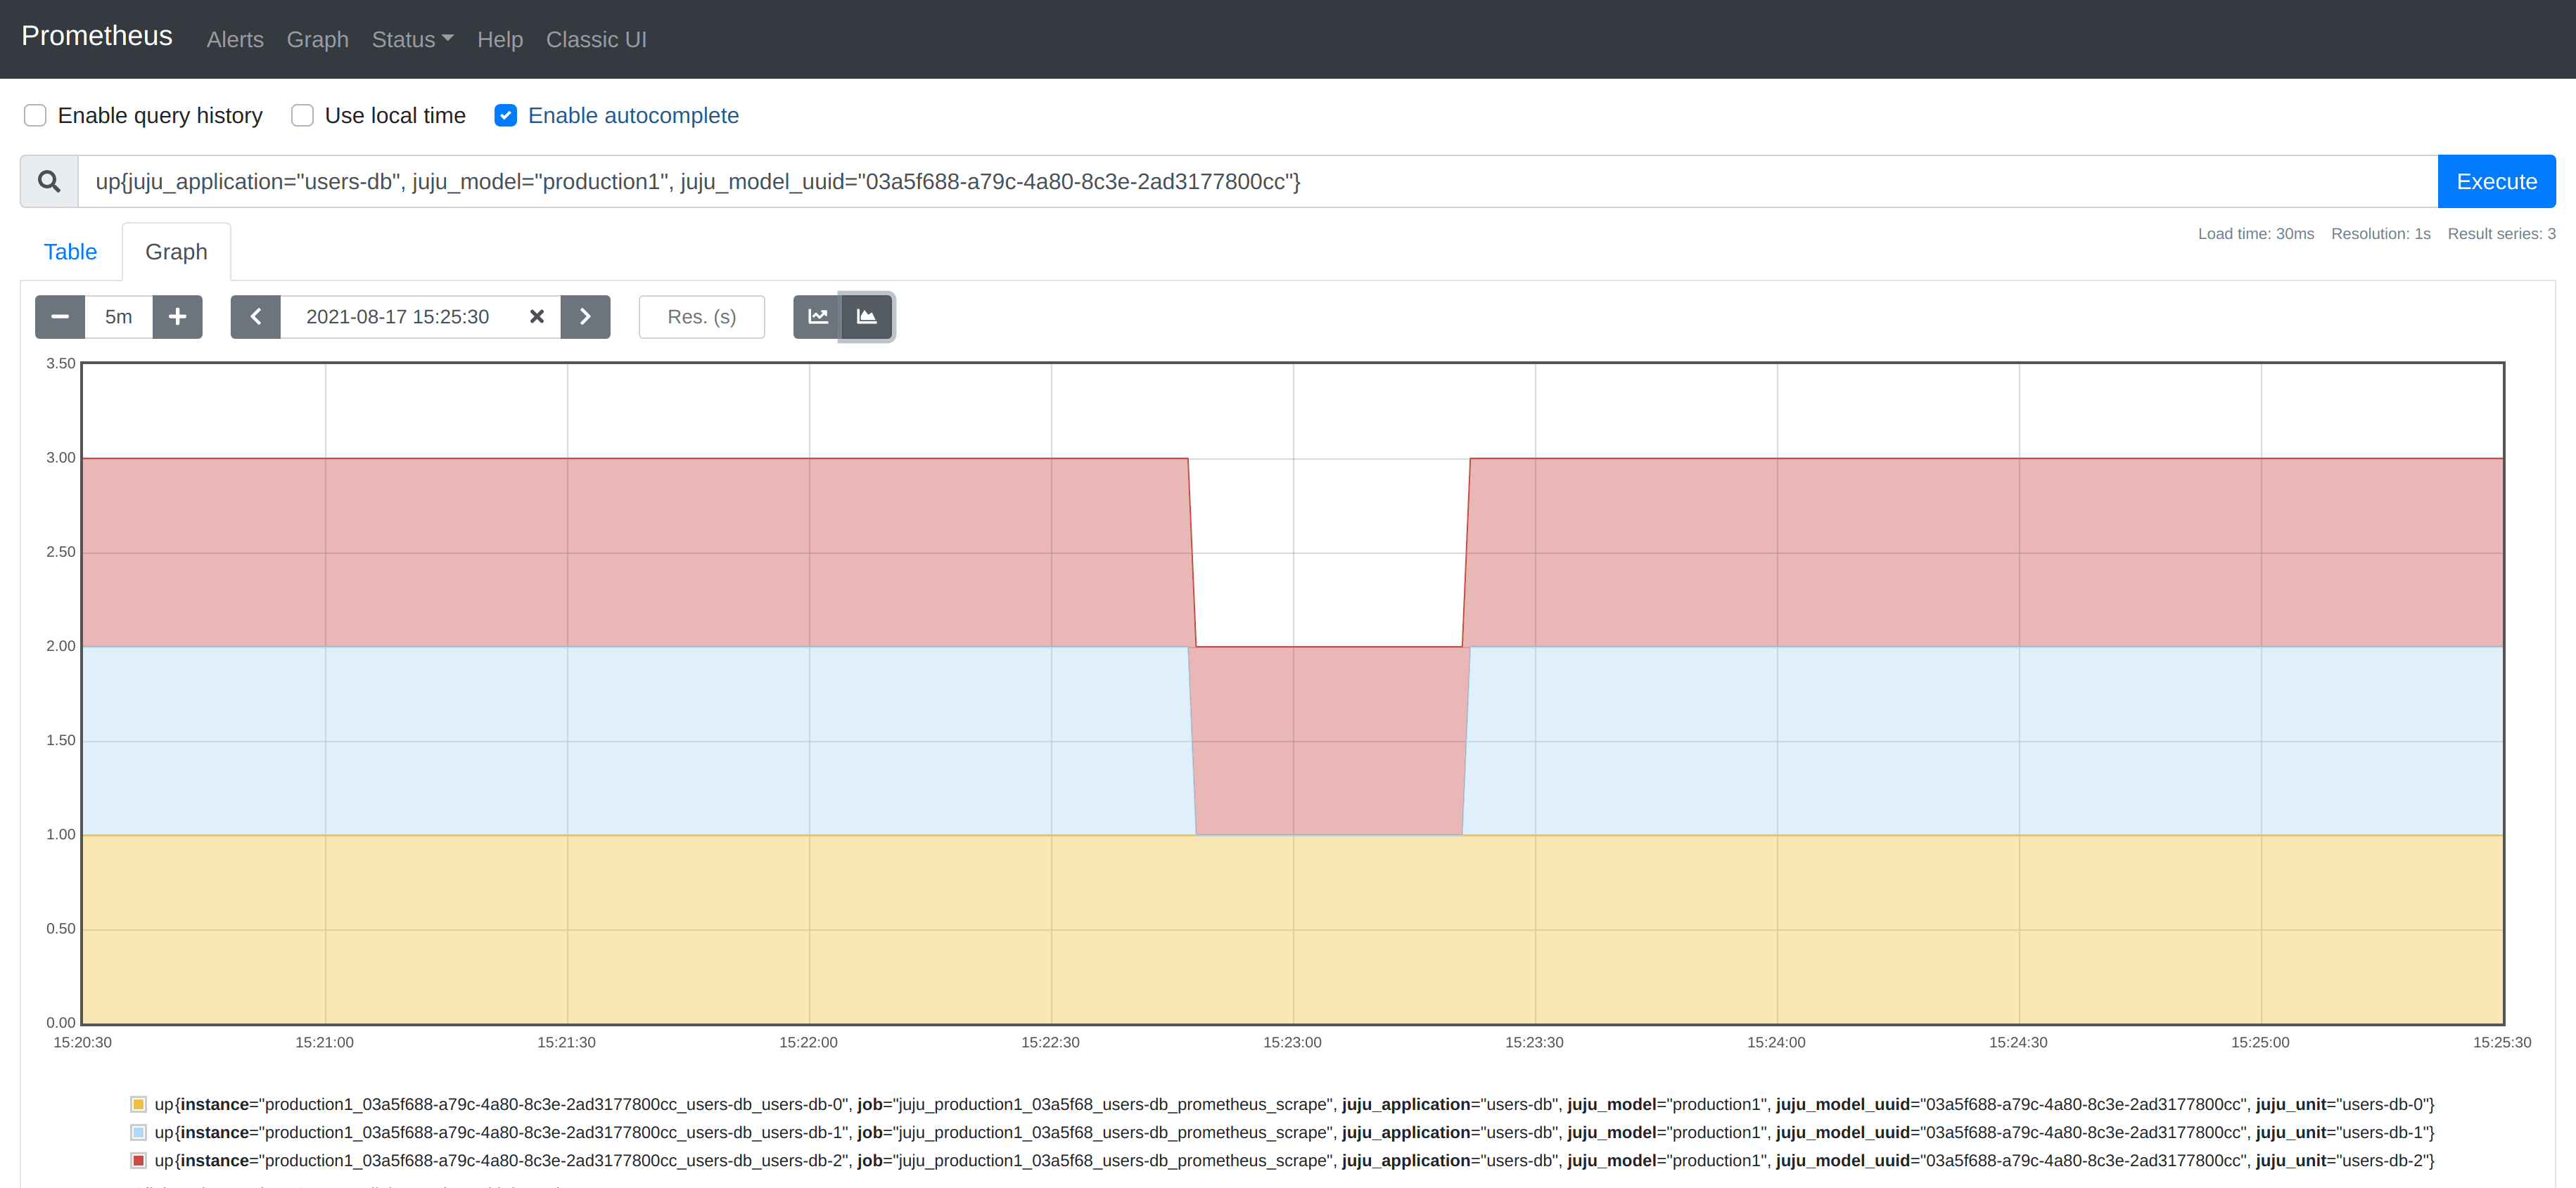
Task: Move the end time forward with right chevron
Action: (x=585, y=317)
